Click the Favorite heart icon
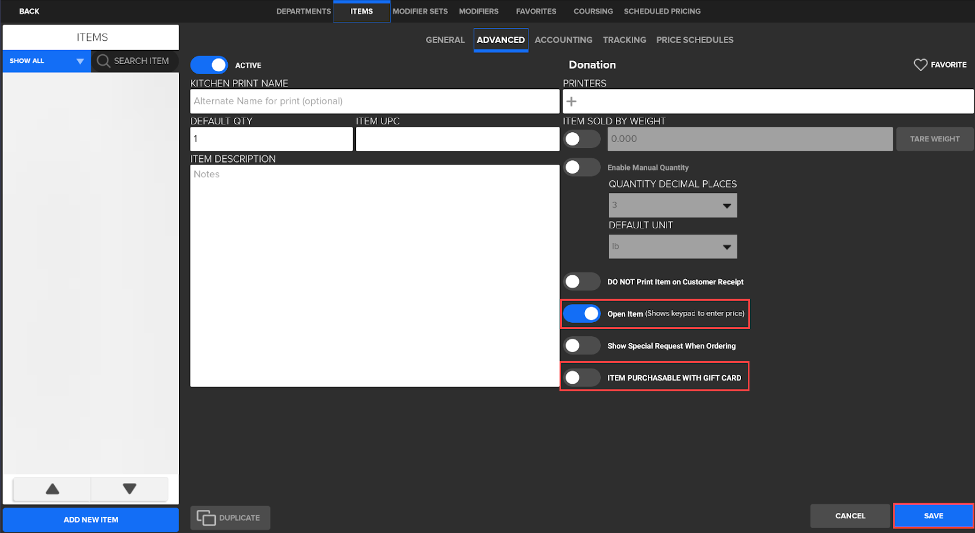 pos(920,65)
